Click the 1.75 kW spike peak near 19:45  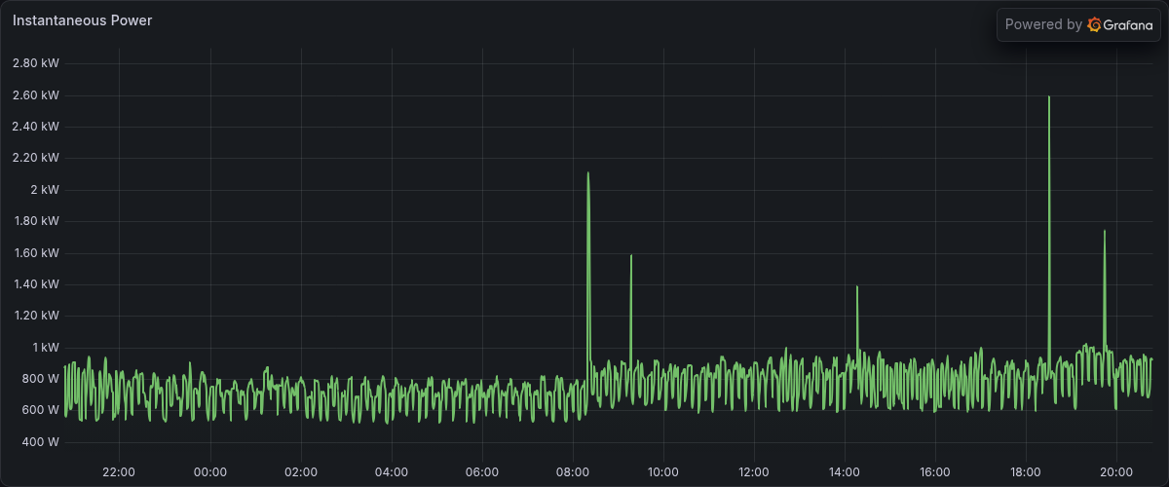(x=1104, y=231)
